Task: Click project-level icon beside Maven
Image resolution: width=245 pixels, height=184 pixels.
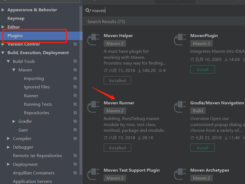Action: point(75,70)
